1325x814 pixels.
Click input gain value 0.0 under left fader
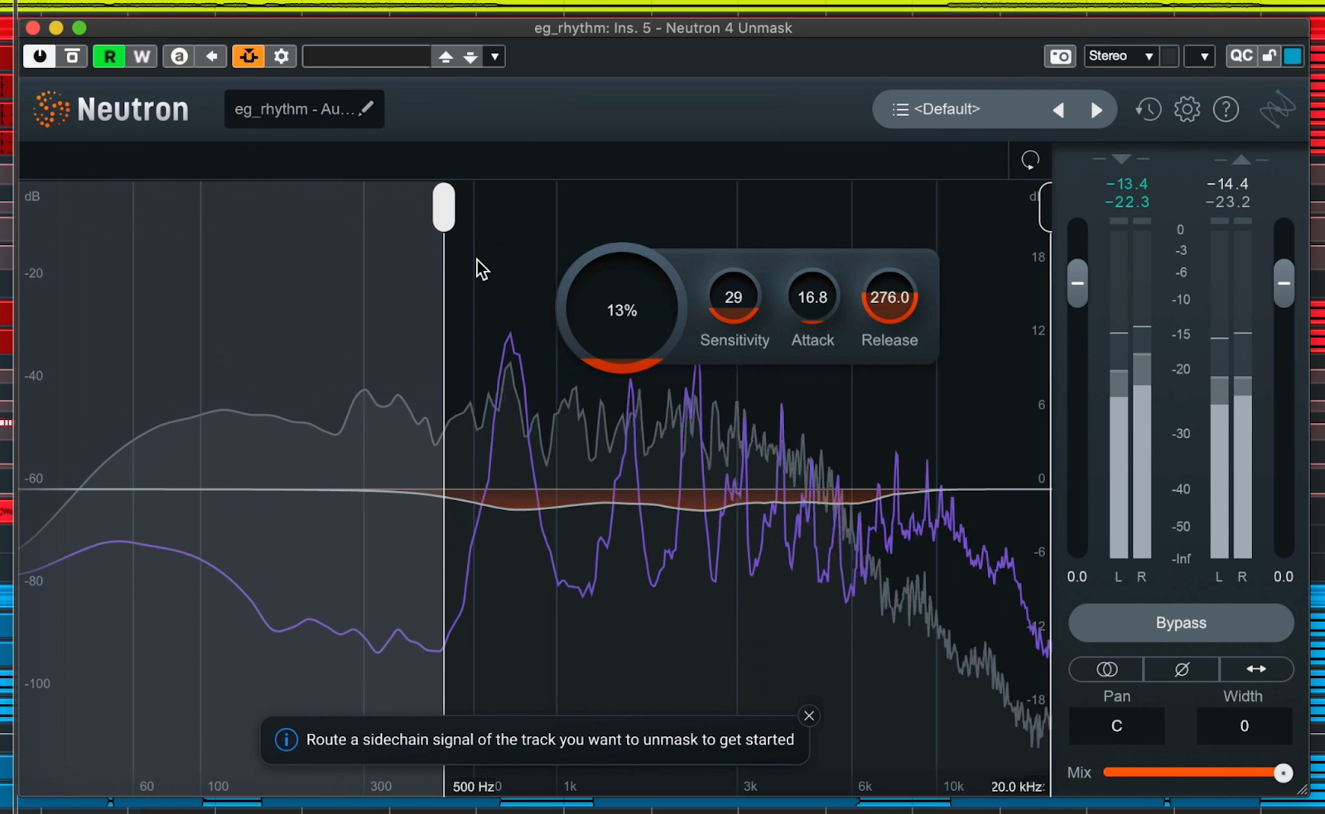pyautogui.click(x=1077, y=576)
